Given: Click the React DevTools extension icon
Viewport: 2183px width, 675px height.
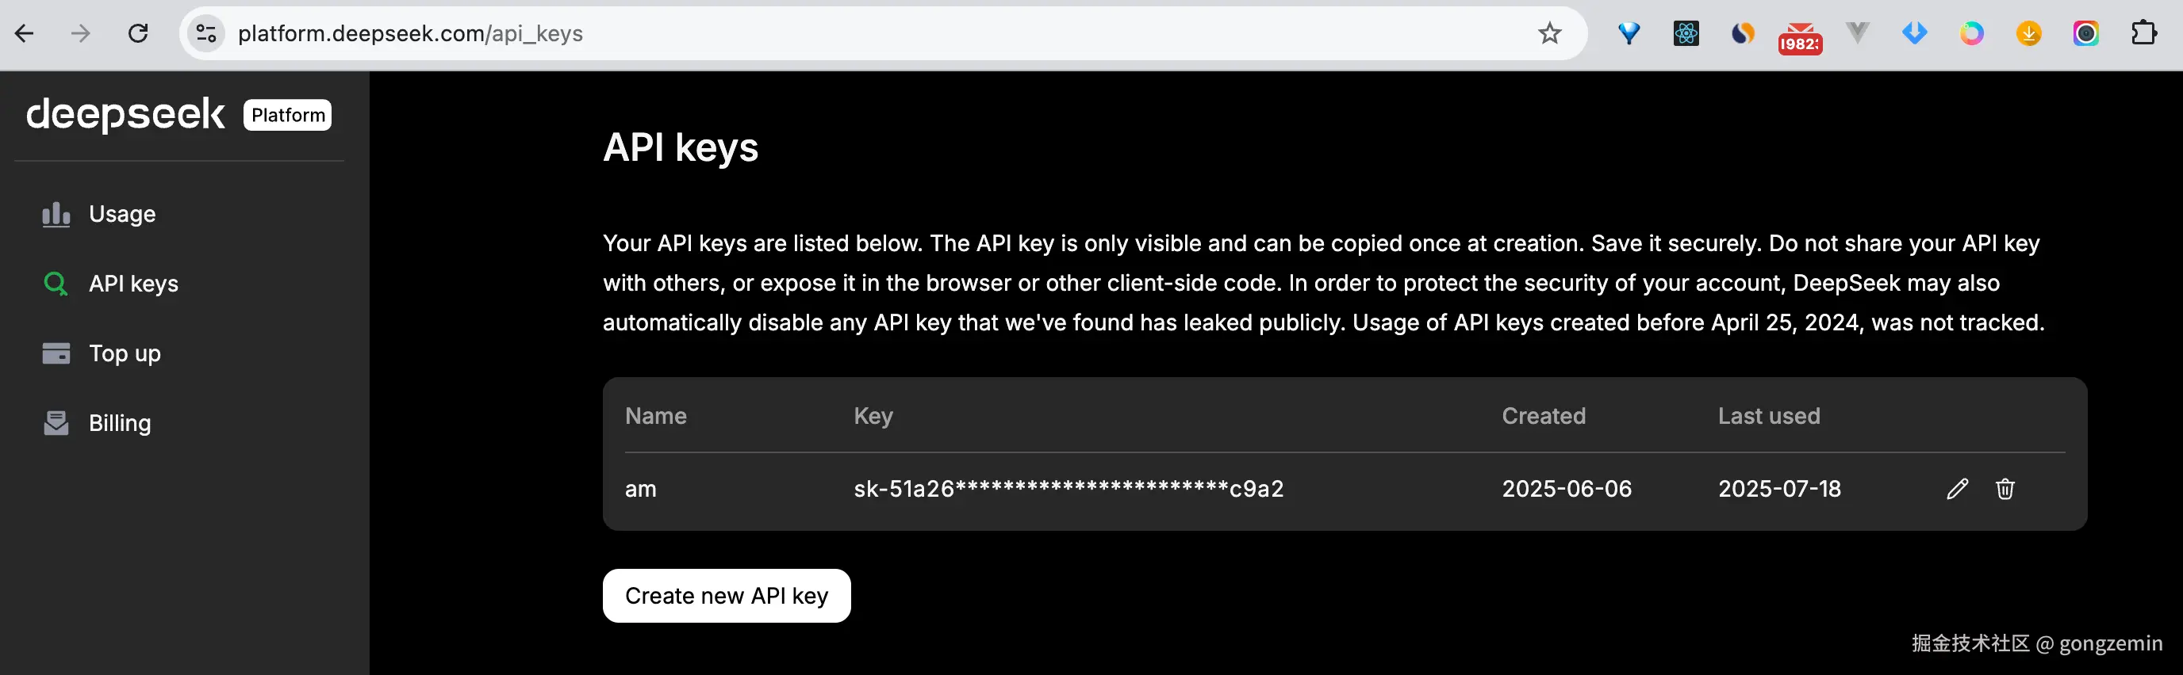Looking at the screenshot, I should 1686,34.
